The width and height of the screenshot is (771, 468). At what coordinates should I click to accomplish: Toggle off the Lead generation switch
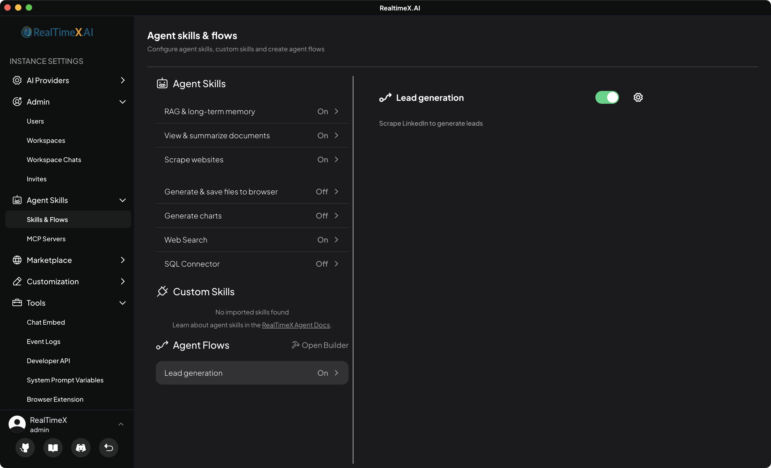[x=607, y=97]
